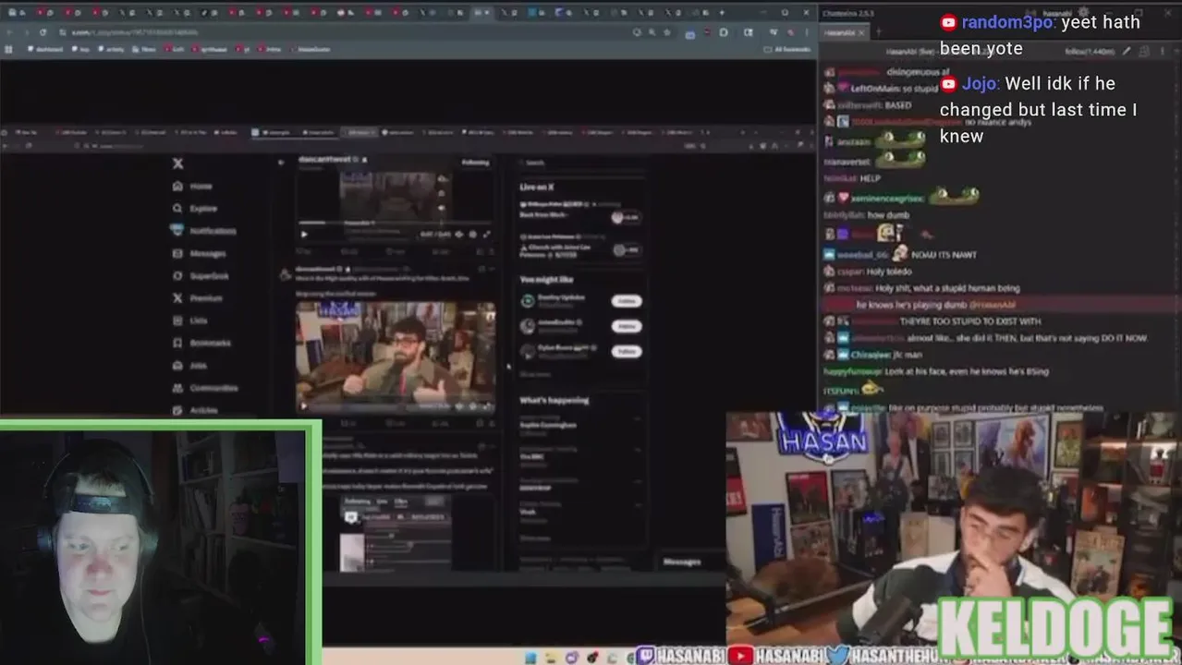Select the hasanabi tab in Chatterino

pyautogui.click(x=844, y=32)
